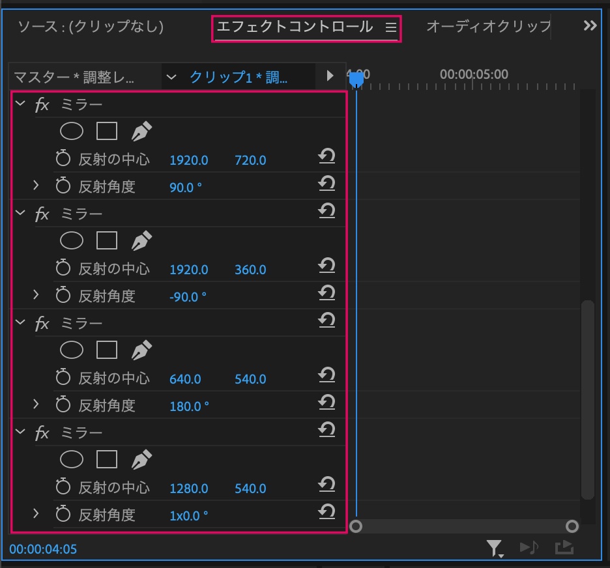Viewport: 610px width, 568px height.
Task: Click the blue playhead marker on timeline
Action: [x=356, y=79]
